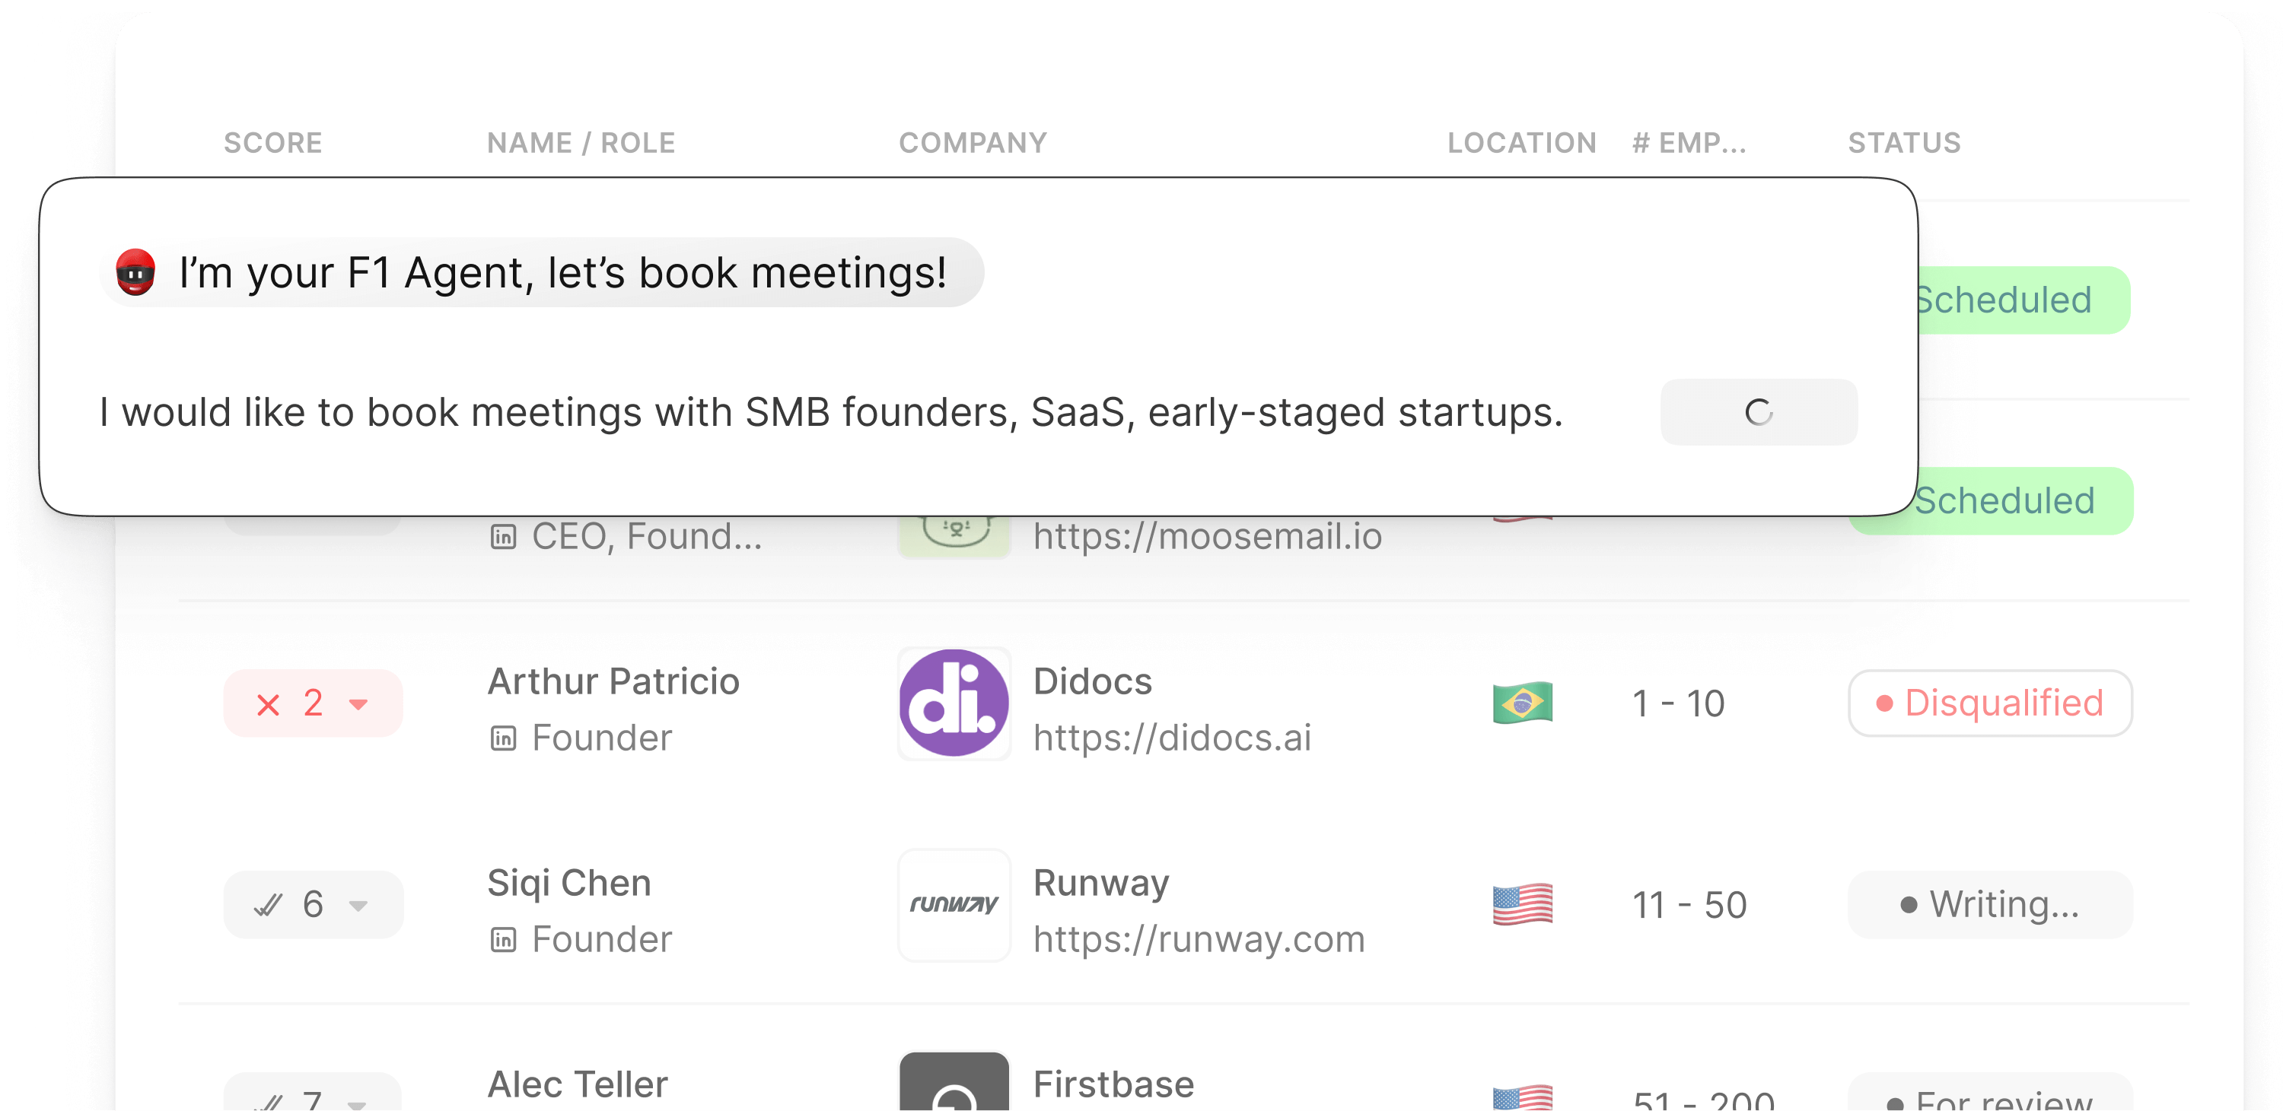Sort by the STATUS column header
2283x1111 pixels.
(1904, 142)
